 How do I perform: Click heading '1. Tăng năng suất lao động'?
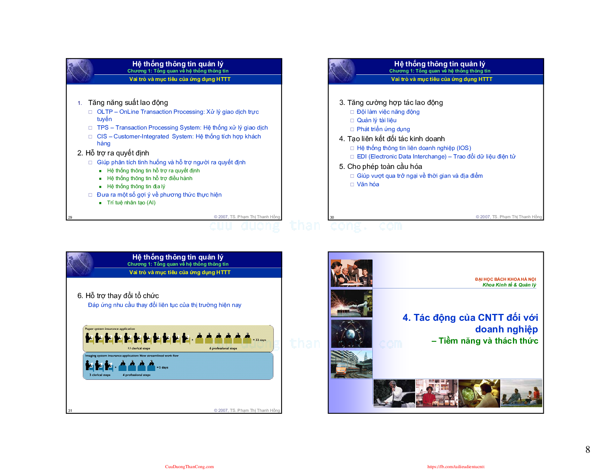123,103
